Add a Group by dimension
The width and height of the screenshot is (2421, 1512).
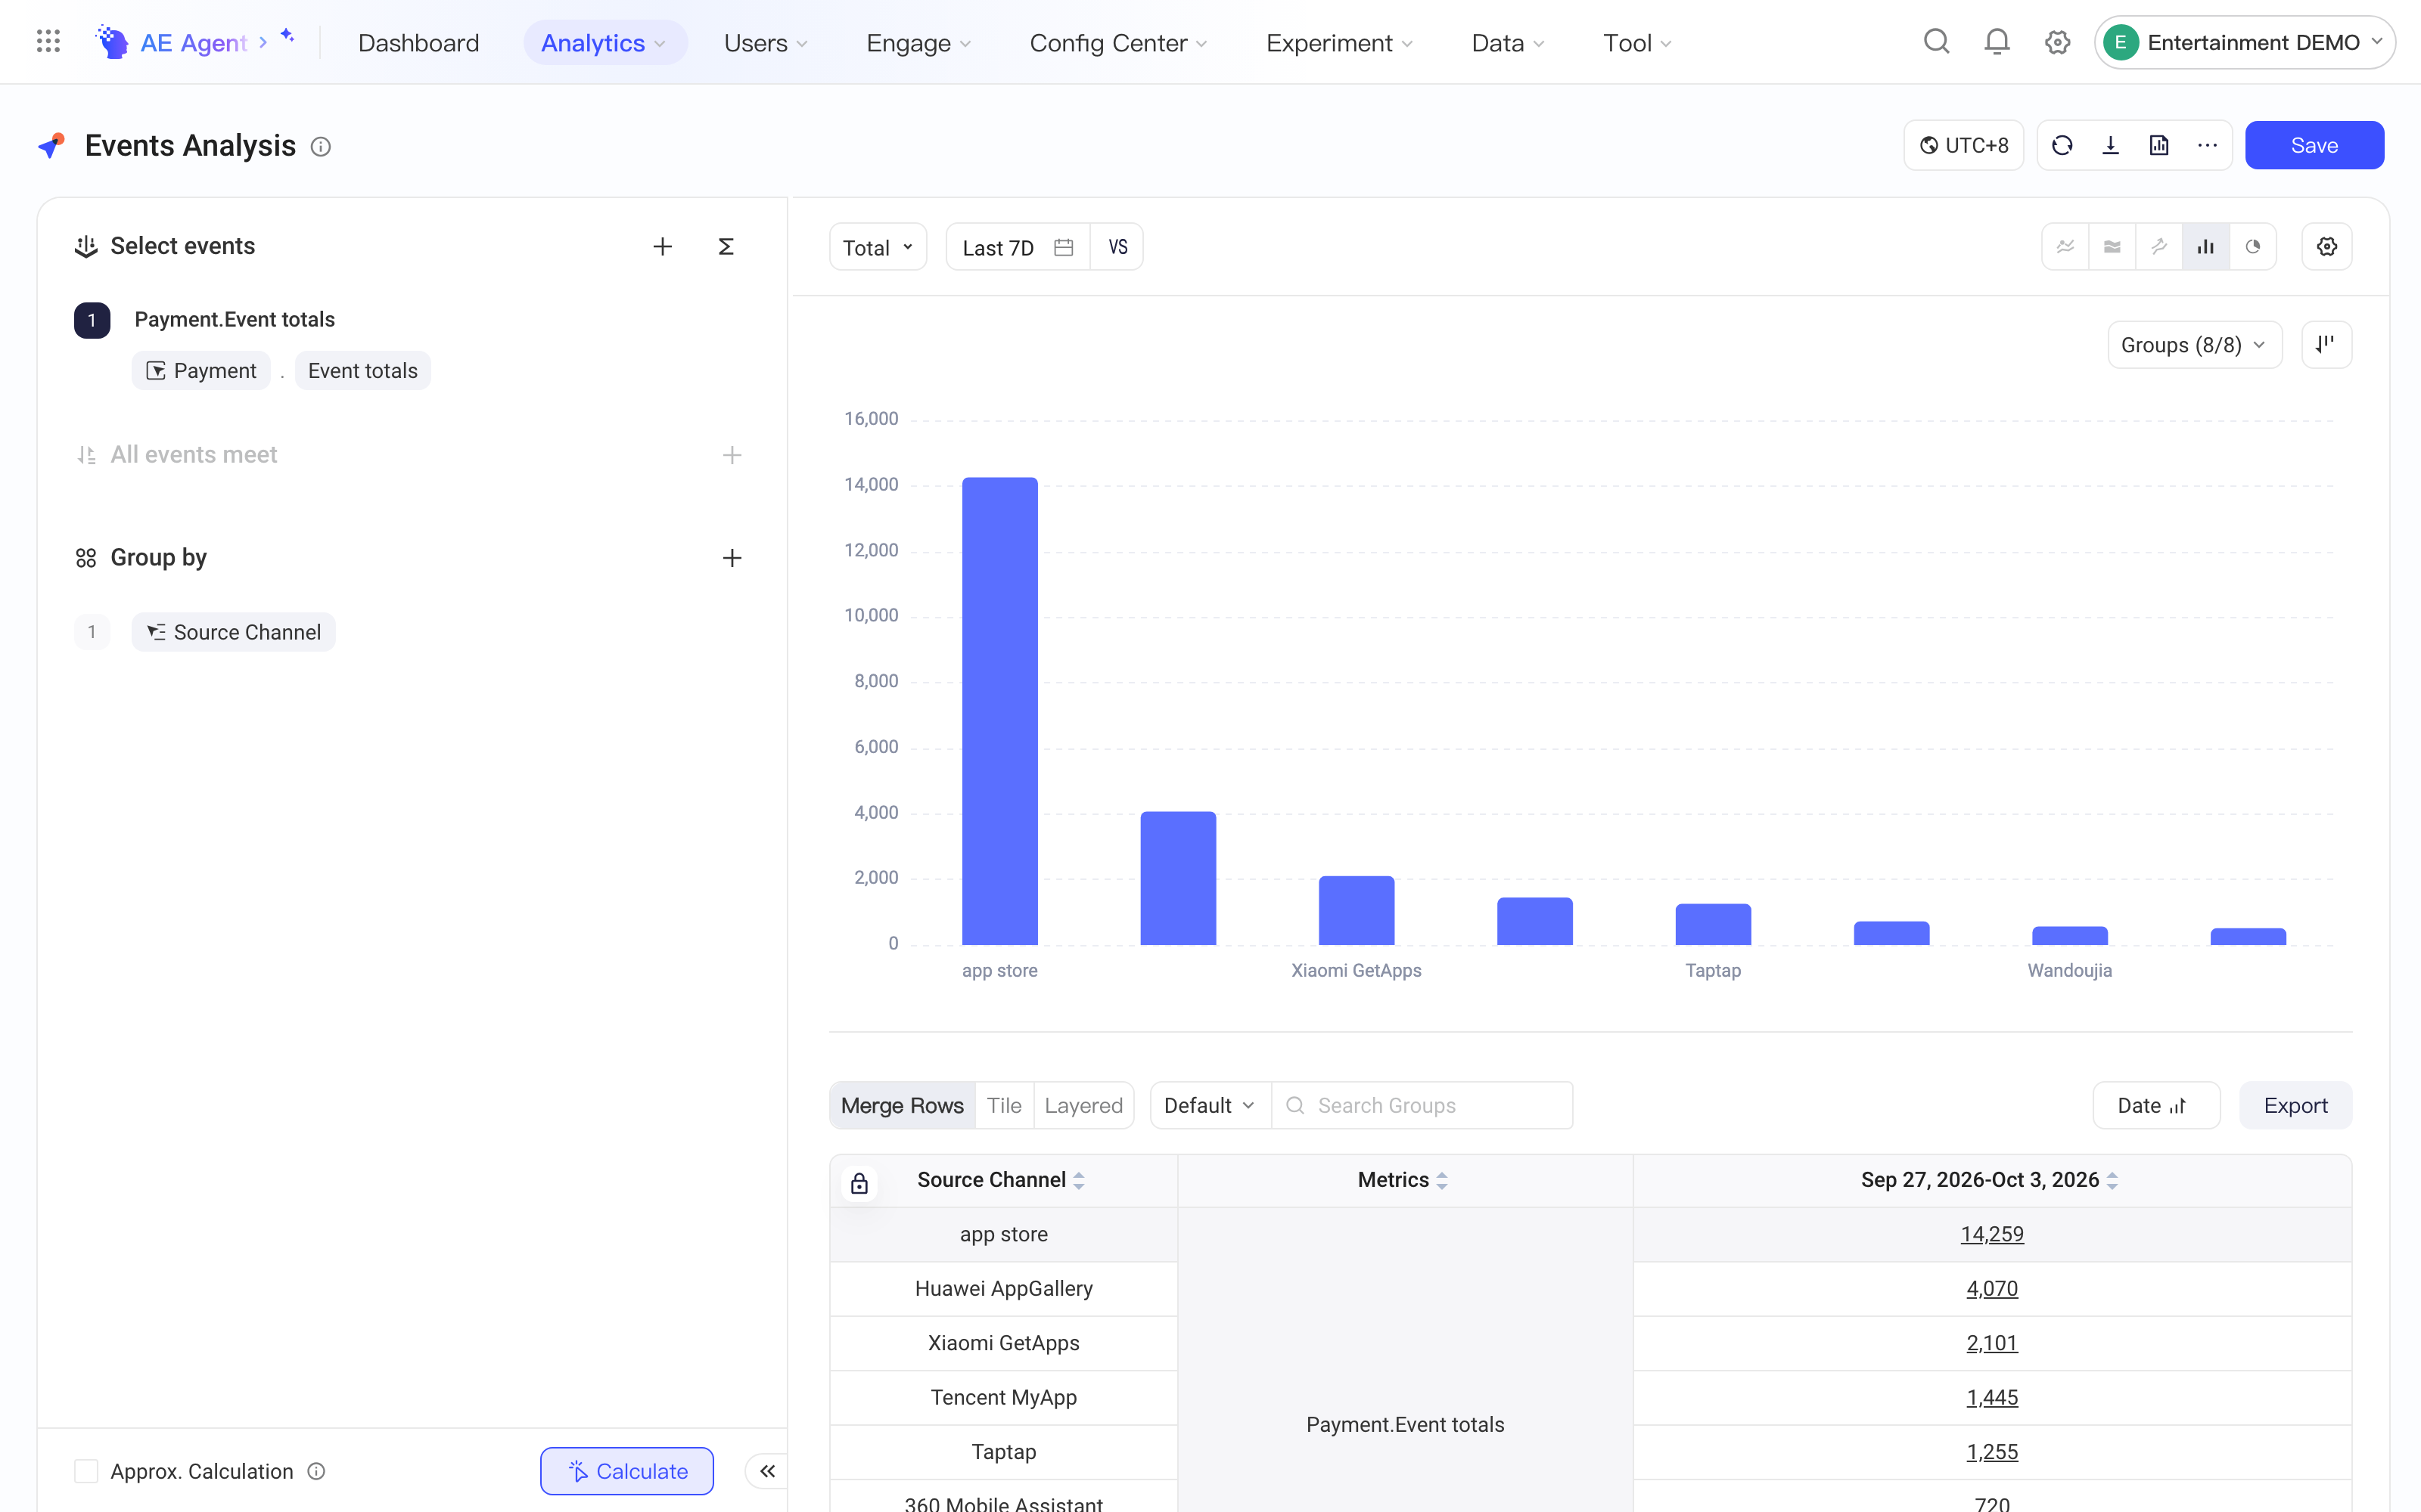click(x=732, y=558)
